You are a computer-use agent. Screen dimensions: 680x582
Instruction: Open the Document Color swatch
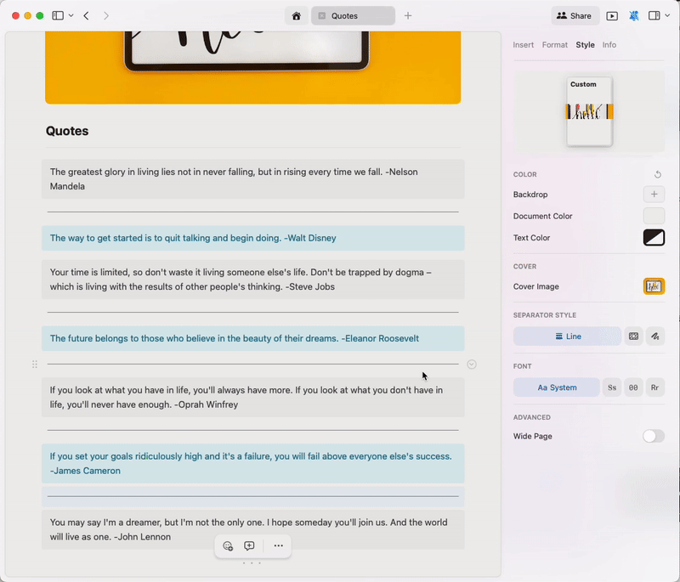[654, 216]
